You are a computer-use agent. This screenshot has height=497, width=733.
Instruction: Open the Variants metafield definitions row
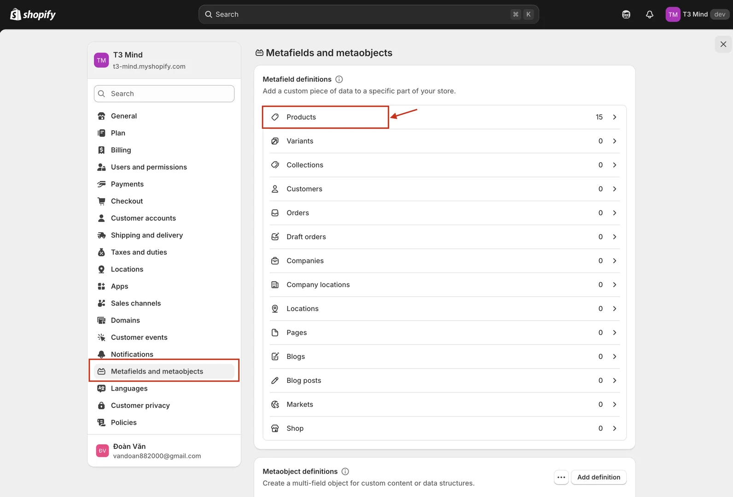pyautogui.click(x=444, y=141)
